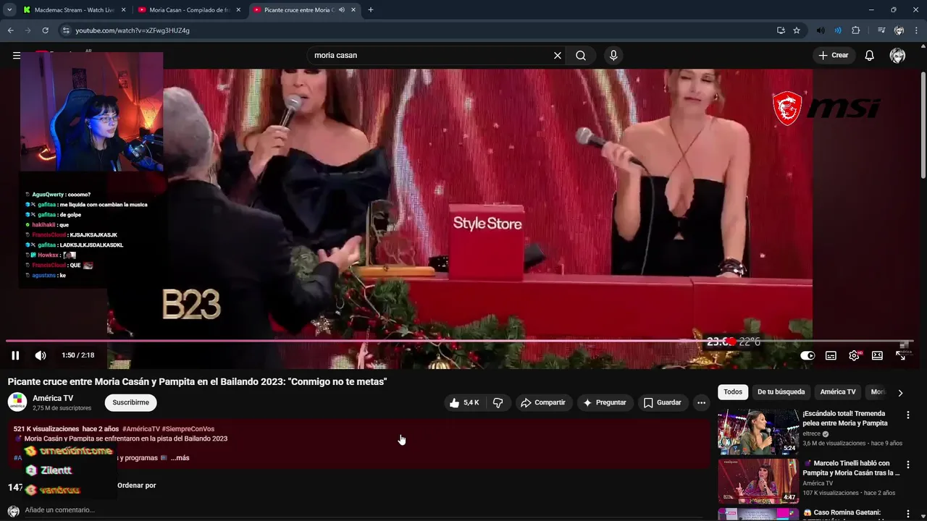
Task: Open Chrome three-dot menu
Action: click(916, 30)
